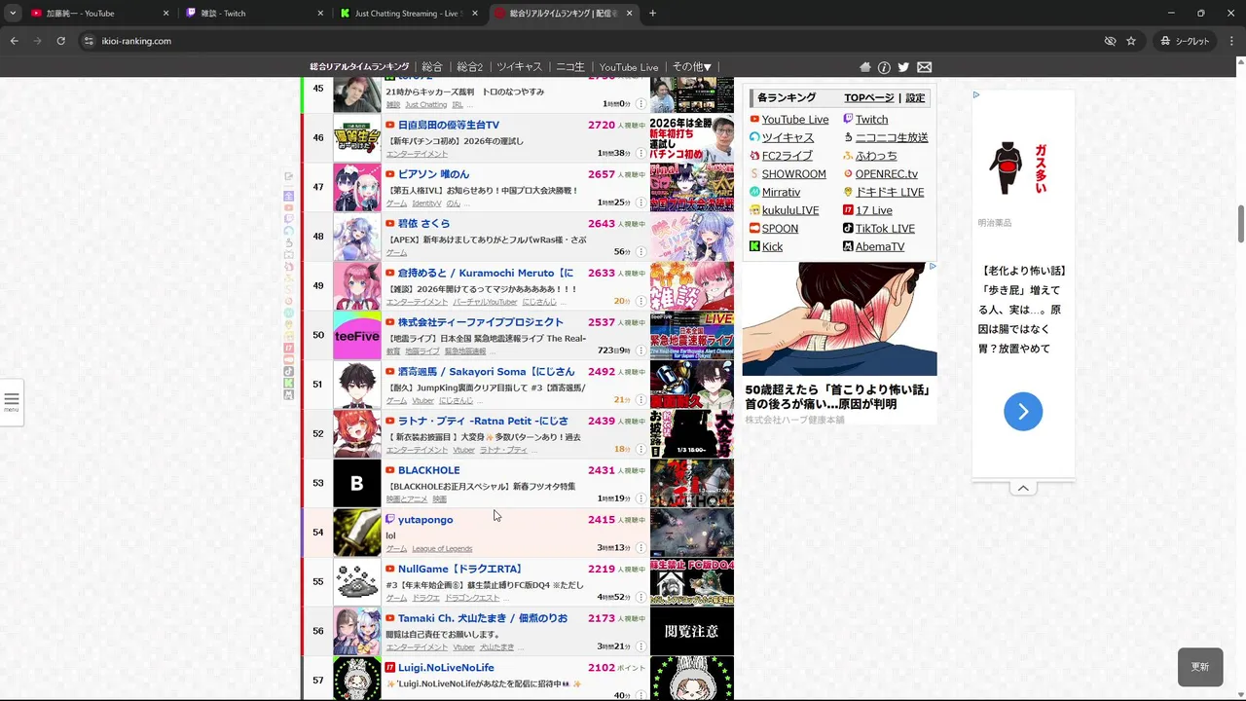Open the tab search dropdown arrow in Chrome
This screenshot has height=701, width=1246.
point(13,13)
